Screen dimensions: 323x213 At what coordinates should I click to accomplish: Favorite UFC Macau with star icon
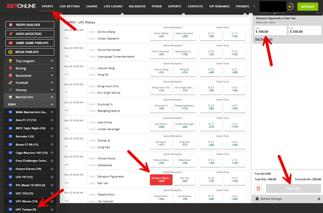coord(52,201)
